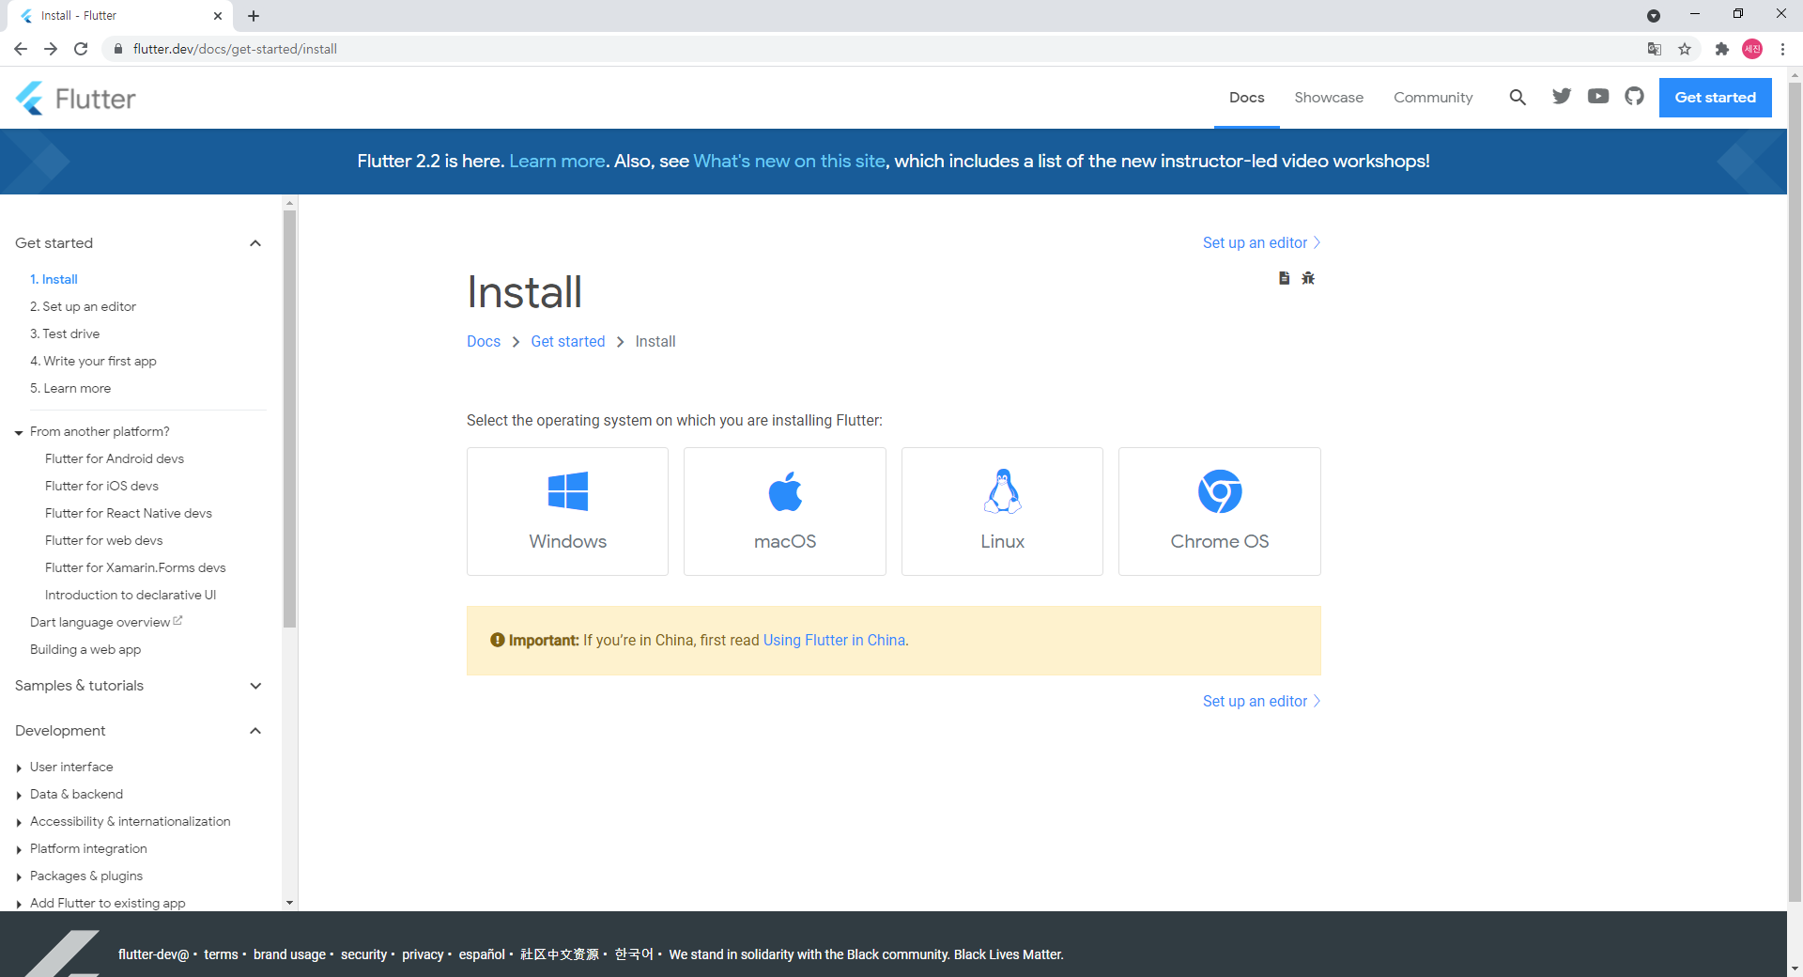1803x977 pixels.
Task: Click the sidebar scrollbar thumb
Action: [x=289, y=418]
